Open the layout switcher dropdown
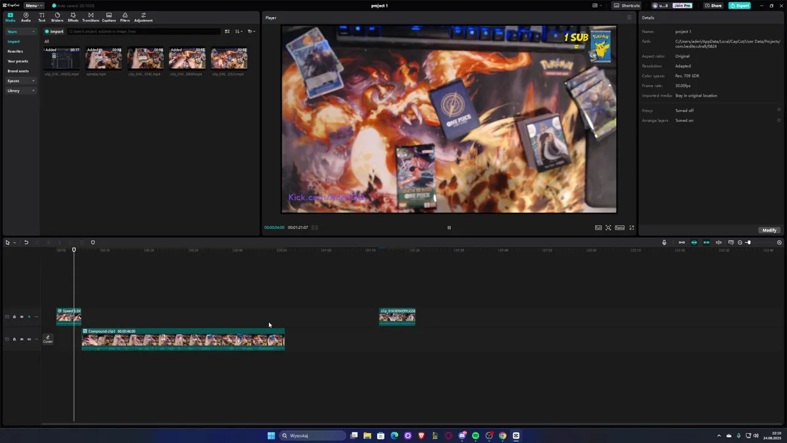Image resolution: width=787 pixels, height=443 pixels. (597, 6)
